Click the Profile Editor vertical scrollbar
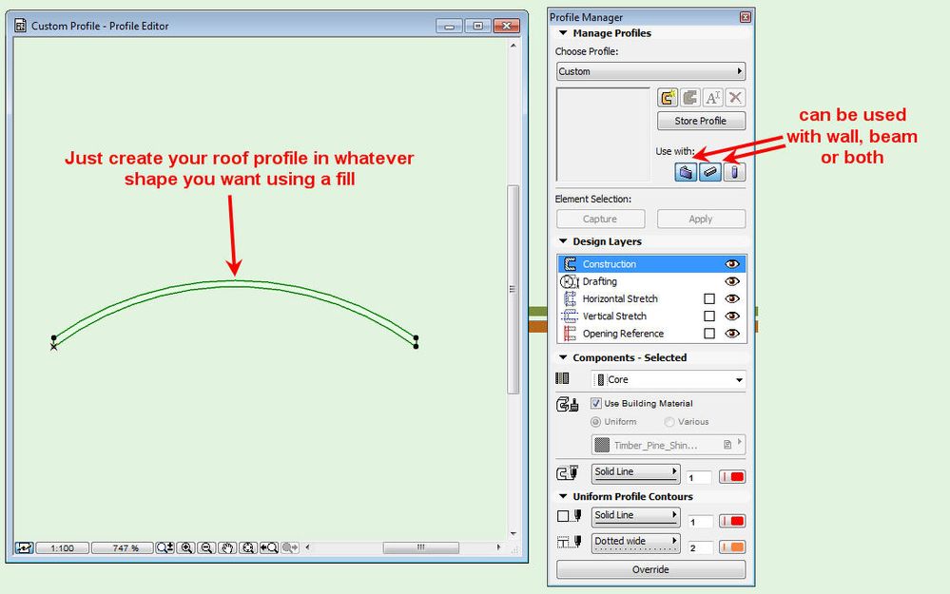 click(x=514, y=290)
